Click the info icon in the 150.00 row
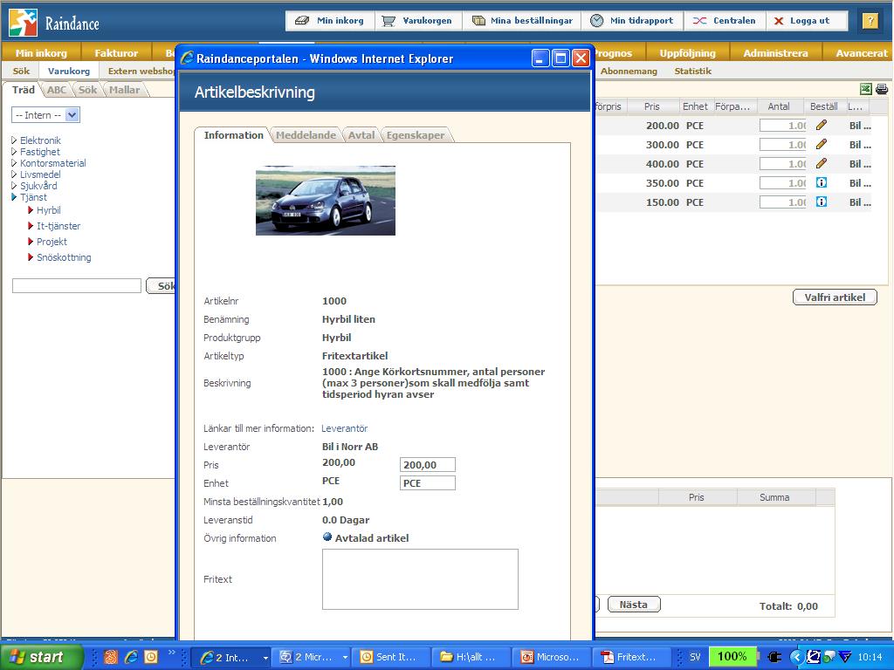 821,202
